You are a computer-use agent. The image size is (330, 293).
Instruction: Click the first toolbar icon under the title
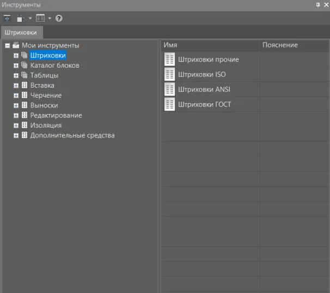point(8,19)
